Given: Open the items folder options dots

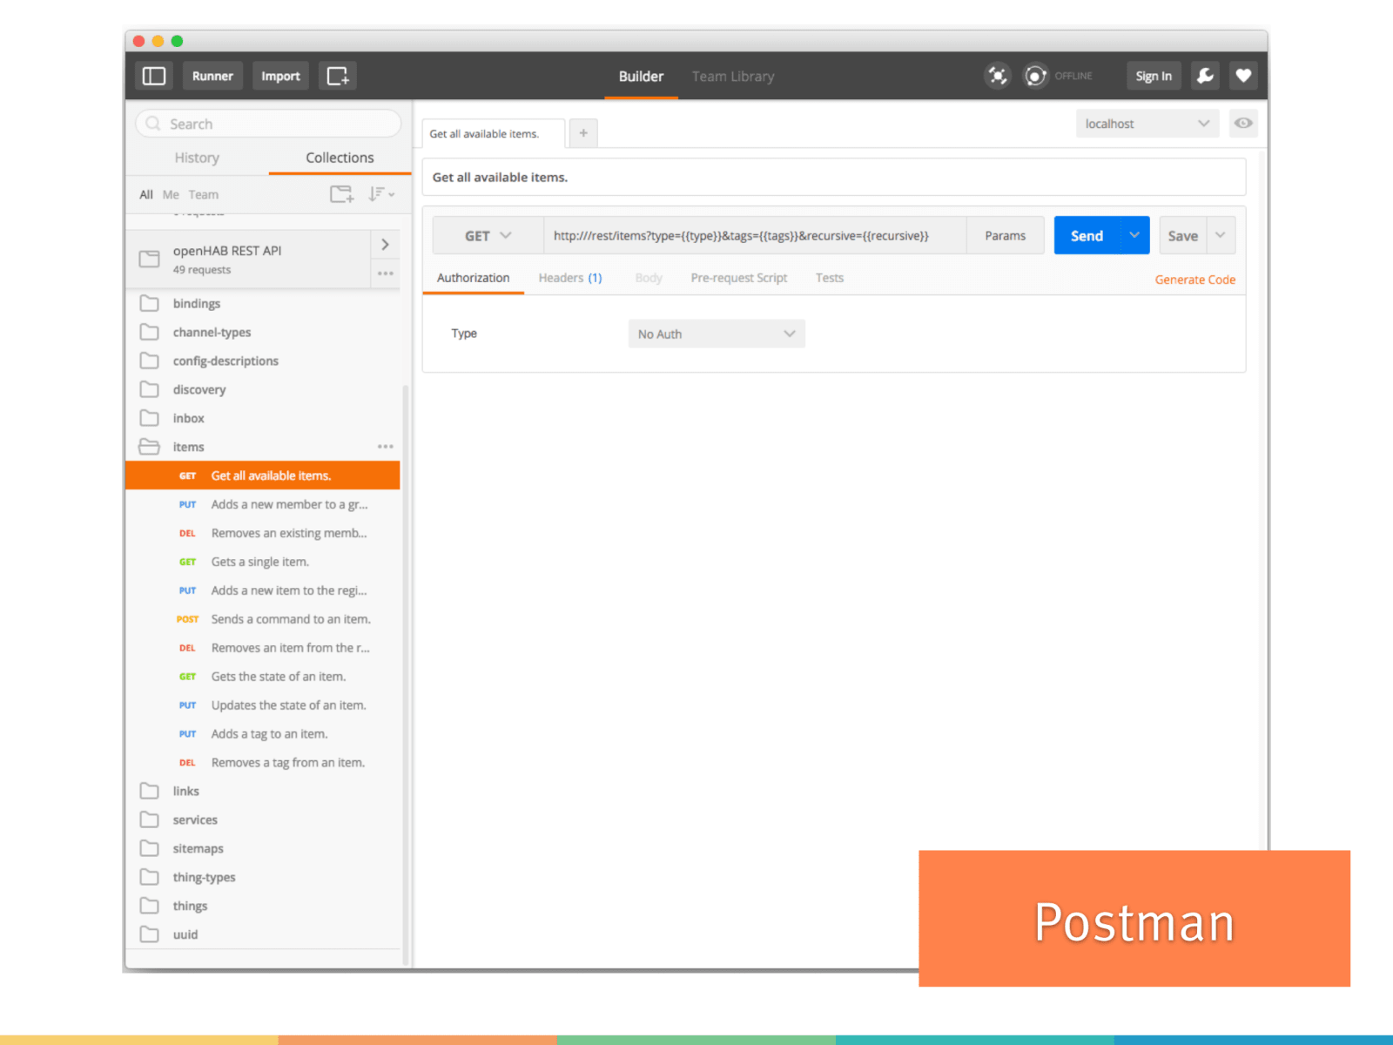Looking at the screenshot, I should tap(385, 447).
